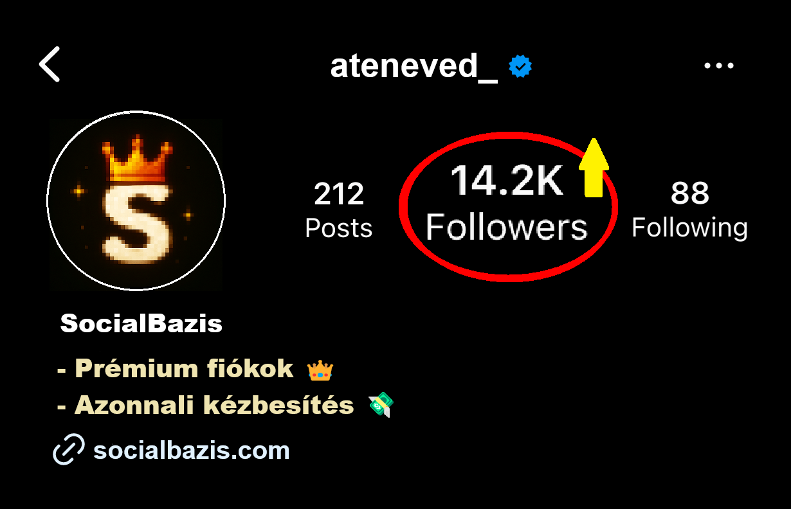This screenshot has width=791, height=509.
Task: Click the Followers label text
Action: 507,228
